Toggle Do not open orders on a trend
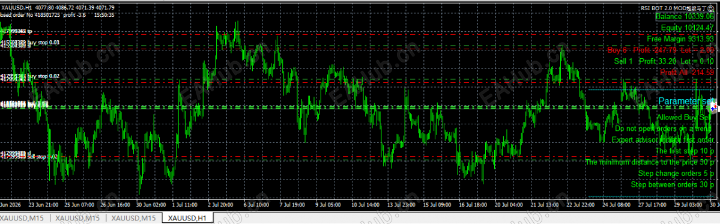 (665, 129)
